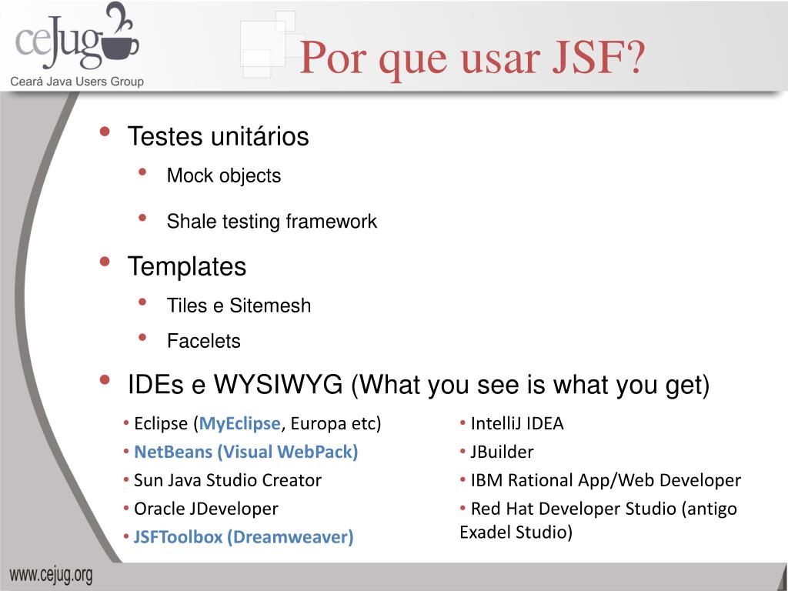Click the "JBuilder" list item

click(502, 452)
